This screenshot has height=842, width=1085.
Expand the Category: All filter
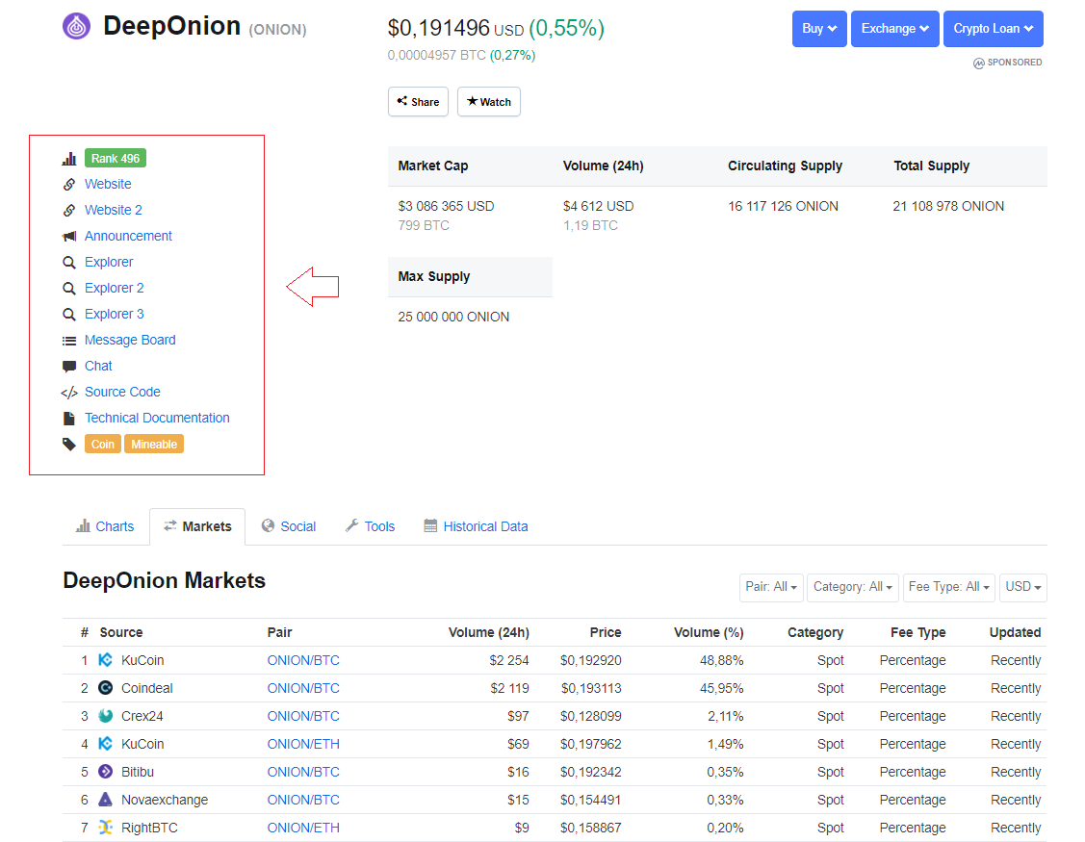tap(853, 587)
